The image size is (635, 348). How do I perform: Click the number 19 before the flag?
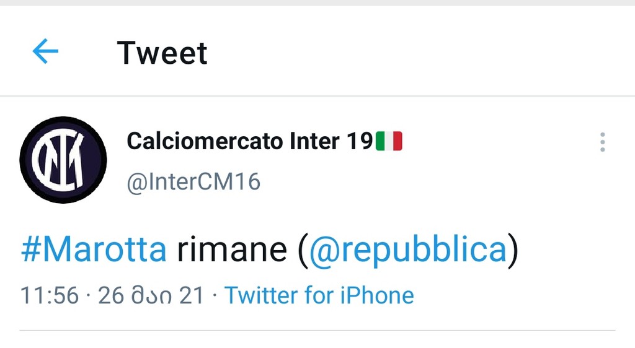360,141
